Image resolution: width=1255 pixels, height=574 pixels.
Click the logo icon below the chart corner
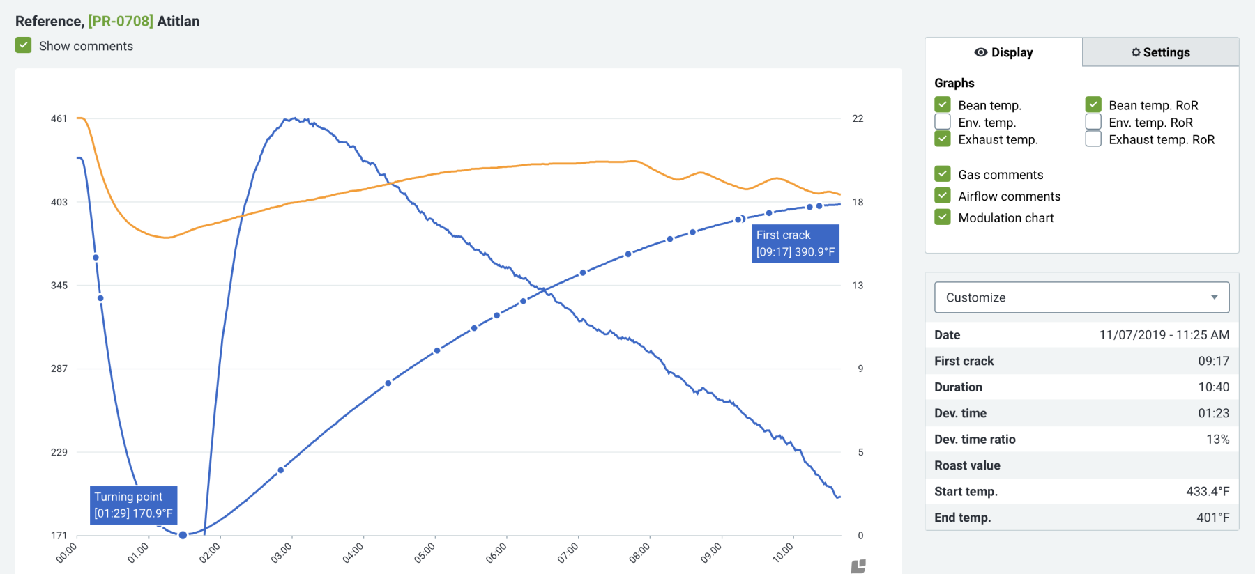pos(858,566)
